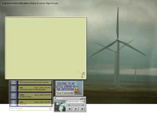
Task: Click the 4:45 duration label
Action: pos(83,105)
